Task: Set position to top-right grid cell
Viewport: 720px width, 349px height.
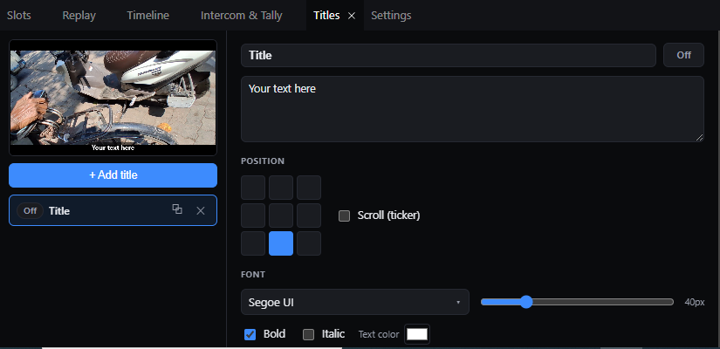Action: point(309,188)
